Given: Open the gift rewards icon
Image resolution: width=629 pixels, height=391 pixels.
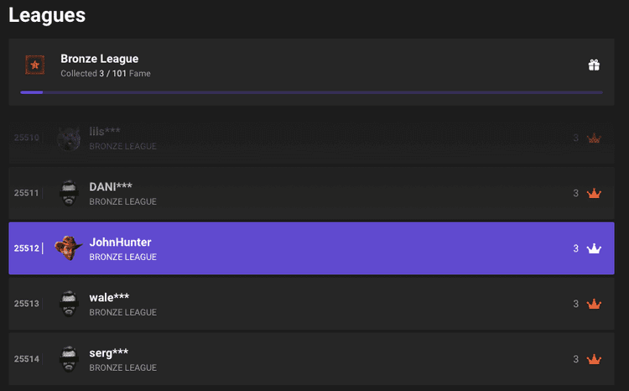Looking at the screenshot, I should click(594, 65).
